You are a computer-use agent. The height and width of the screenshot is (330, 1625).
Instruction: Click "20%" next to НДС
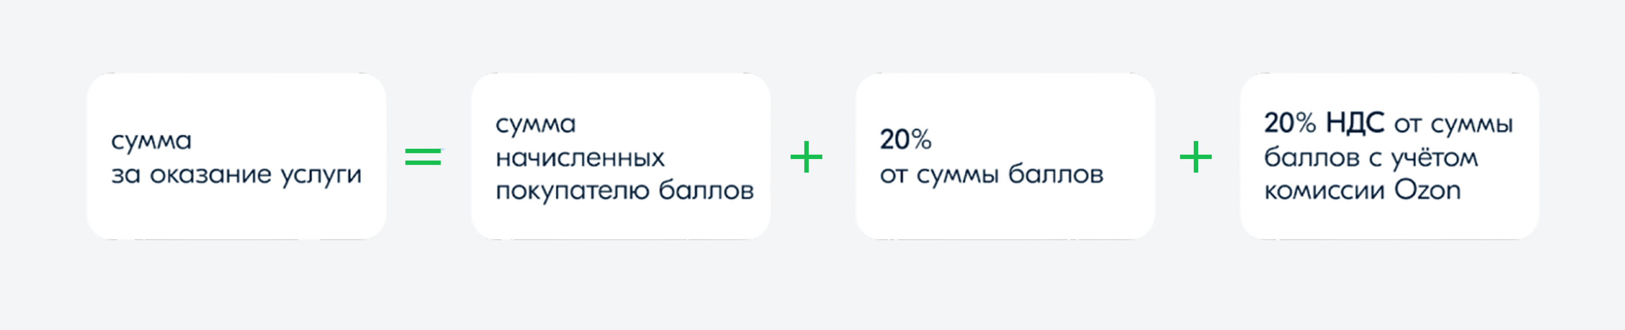tap(1289, 123)
